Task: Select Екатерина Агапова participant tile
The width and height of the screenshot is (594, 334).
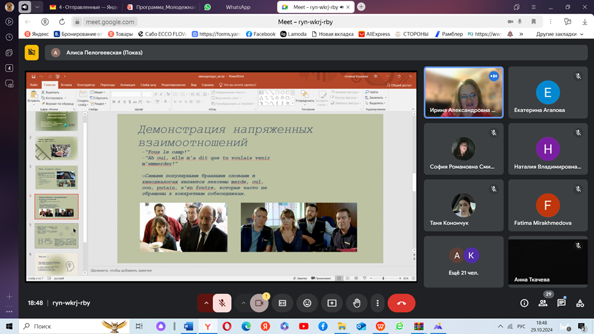Action: tap(548, 93)
